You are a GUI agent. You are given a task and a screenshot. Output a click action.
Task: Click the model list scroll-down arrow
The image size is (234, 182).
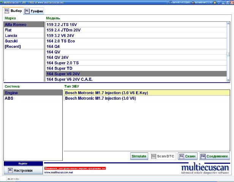coord(228,80)
